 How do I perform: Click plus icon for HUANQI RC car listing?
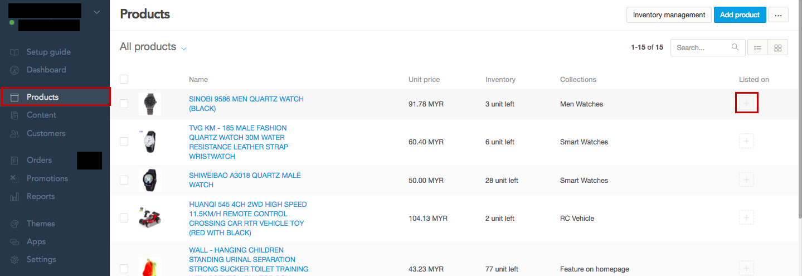tap(746, 218)
